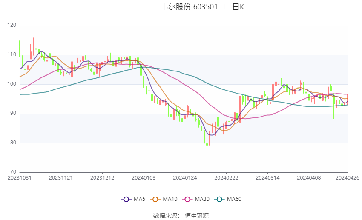Click the 100 price axis label
Image resolution: width=362 pixels, height=220 pixels.
pos(11,84)
